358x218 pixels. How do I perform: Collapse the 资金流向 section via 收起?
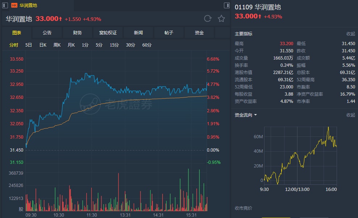click(350, 115)
